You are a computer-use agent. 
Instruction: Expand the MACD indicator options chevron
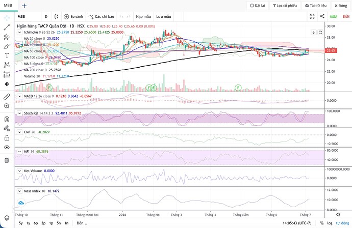pyautogui.click(x=19, y=96)
